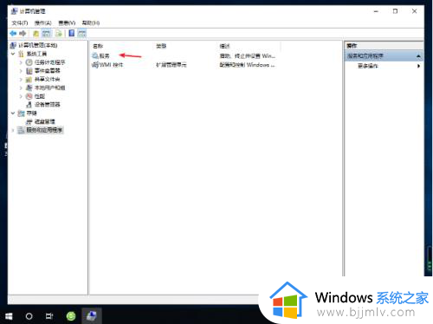Image resolution: width=433 pixels, height=324 pixels.
Task: Click the clock icon for 任务计划程序
Action: pos(29,62)
